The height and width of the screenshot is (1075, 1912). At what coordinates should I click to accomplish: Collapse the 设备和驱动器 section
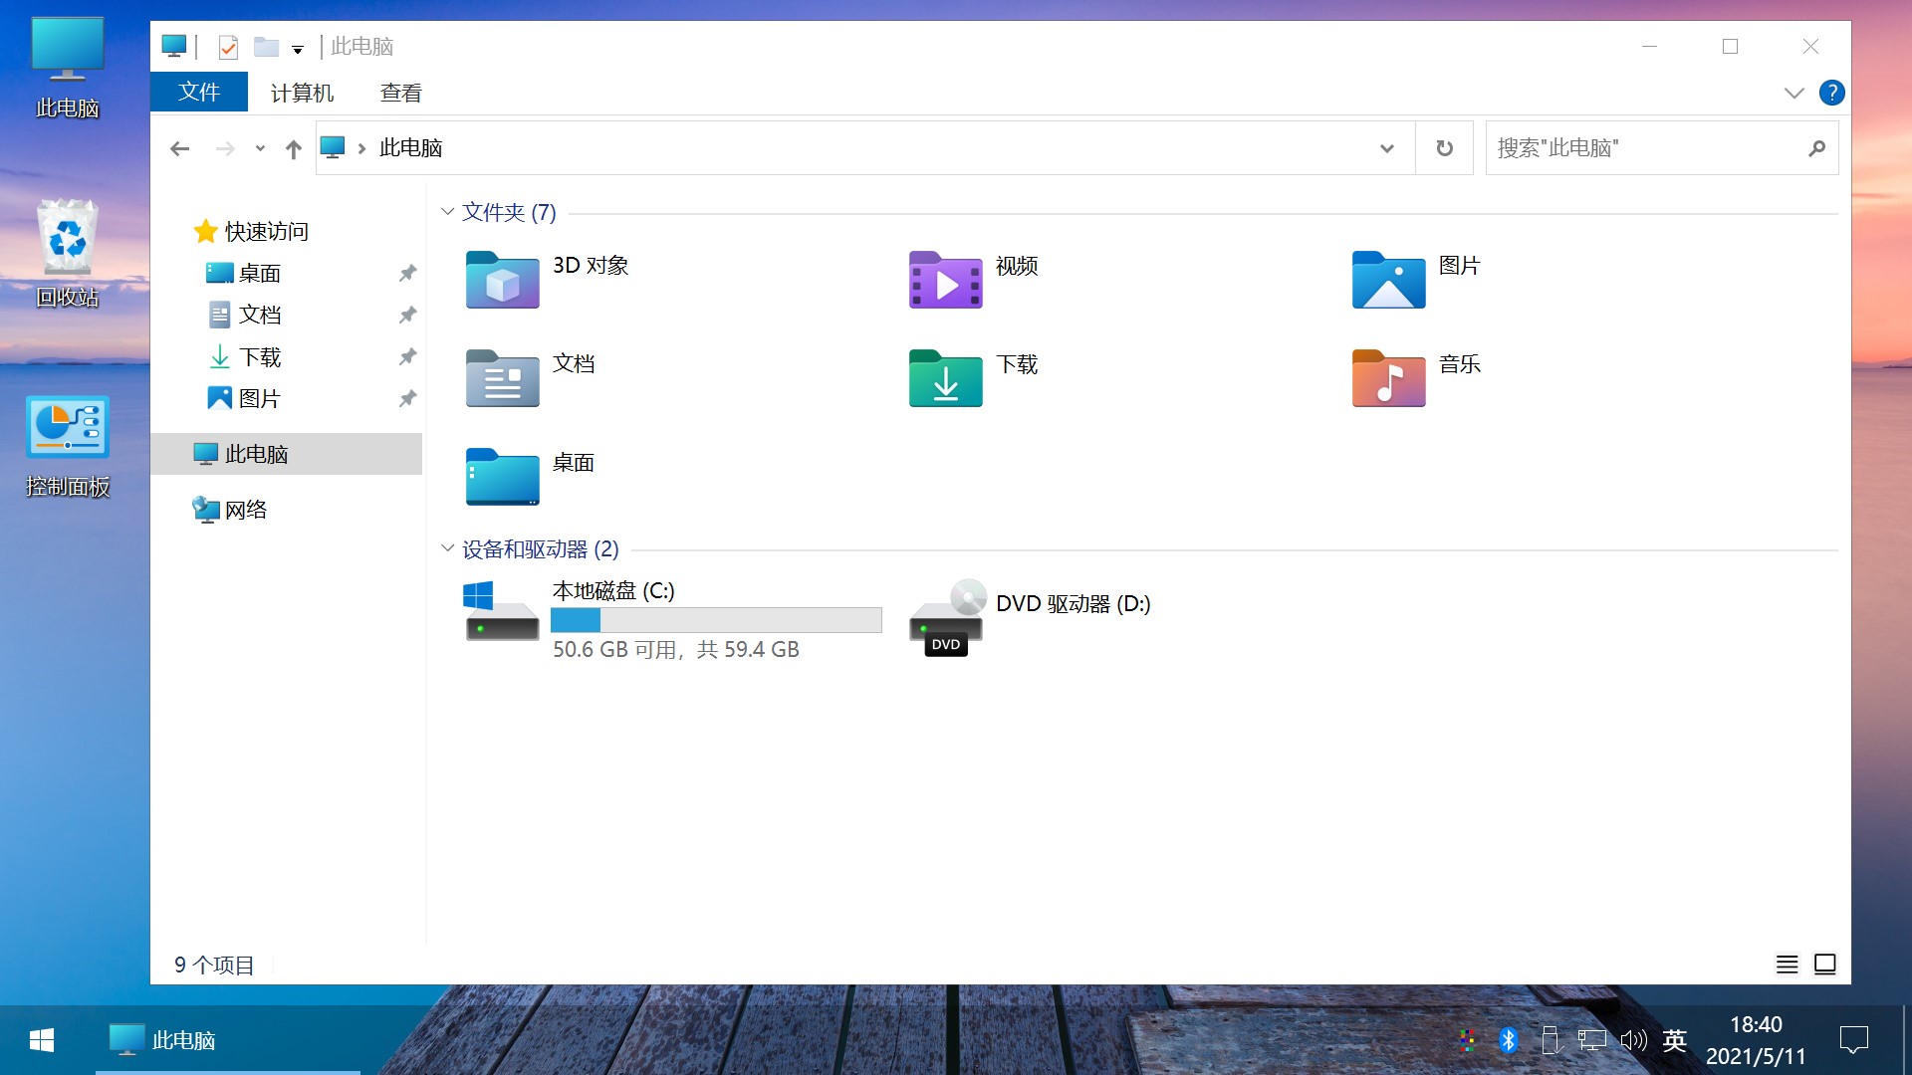point(446,547)
